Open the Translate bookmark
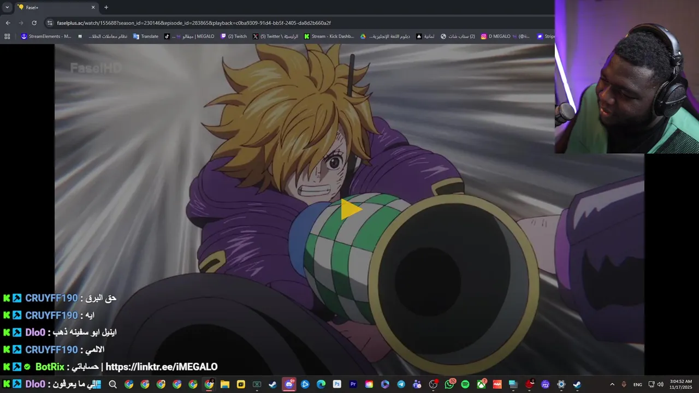The height and width of the screenshot is (393, 699). pyautogui.click(x=146, y=37)
